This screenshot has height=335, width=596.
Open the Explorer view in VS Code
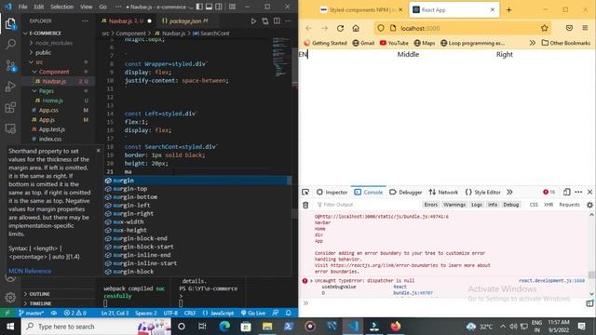(x=10, y=24)
